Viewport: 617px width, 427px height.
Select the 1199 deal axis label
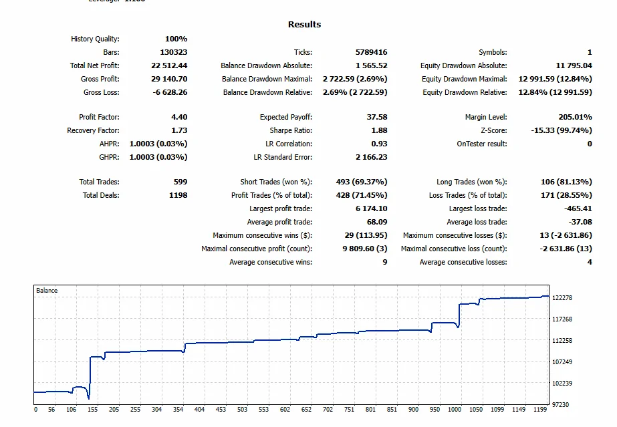tap(540, 410)
